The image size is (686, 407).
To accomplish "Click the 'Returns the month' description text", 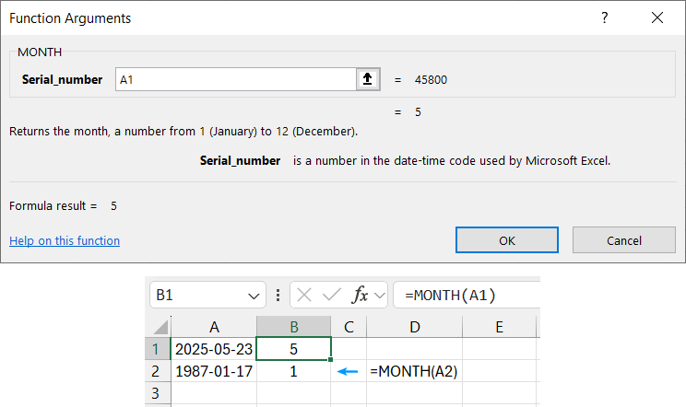I will [x=183, y=132].
